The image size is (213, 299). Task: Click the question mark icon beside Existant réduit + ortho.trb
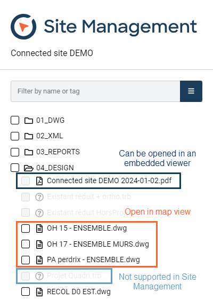39,197
